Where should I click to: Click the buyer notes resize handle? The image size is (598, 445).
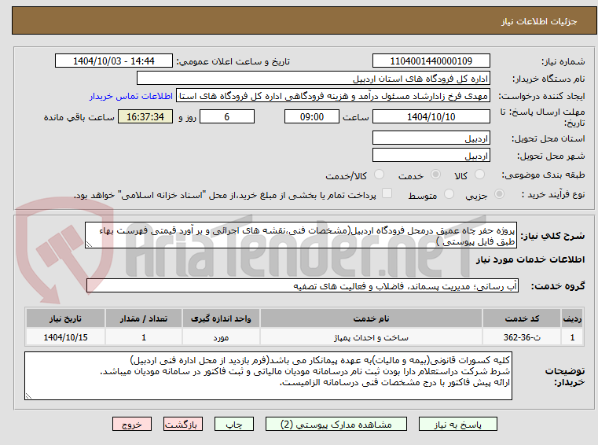(28, 395)
